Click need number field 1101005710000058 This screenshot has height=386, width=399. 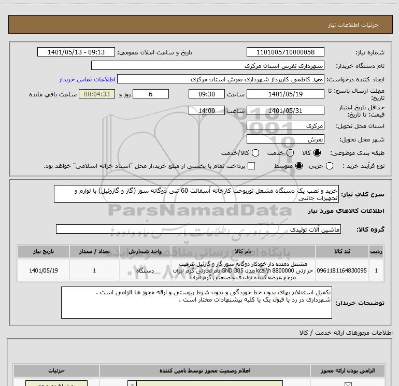285,52
